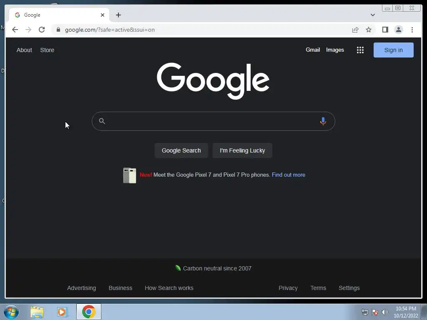Click the Pixel 7 phone thumbnail

(x=130, y=175)
